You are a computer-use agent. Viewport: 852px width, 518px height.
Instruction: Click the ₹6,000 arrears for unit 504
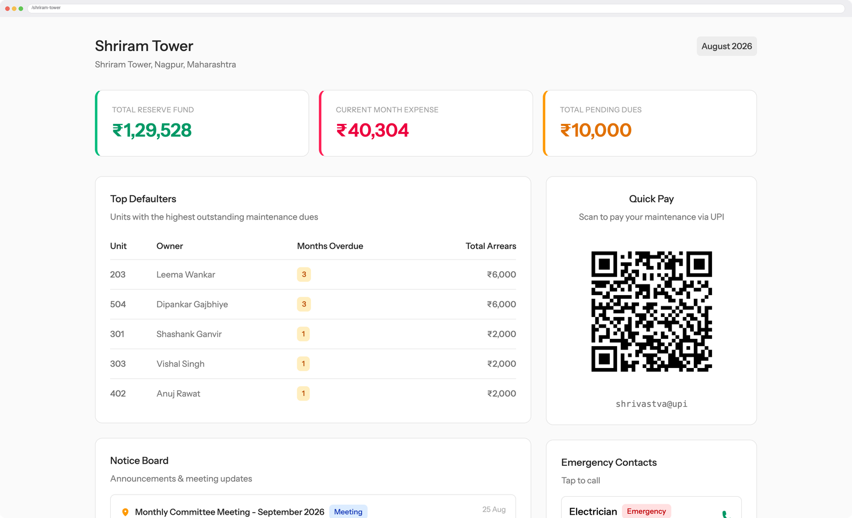501,304
